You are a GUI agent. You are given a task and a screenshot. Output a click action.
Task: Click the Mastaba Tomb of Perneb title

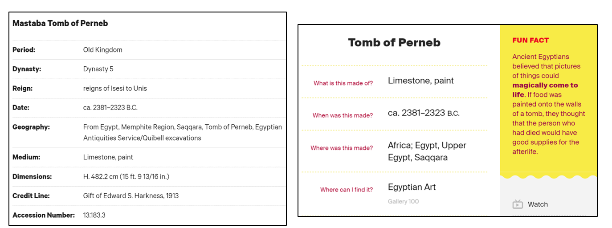coord(60,23)
